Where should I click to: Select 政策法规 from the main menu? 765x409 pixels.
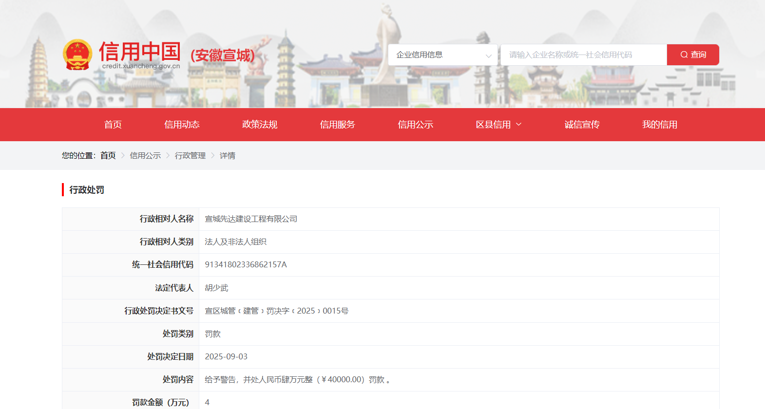[x=260, y=125]
